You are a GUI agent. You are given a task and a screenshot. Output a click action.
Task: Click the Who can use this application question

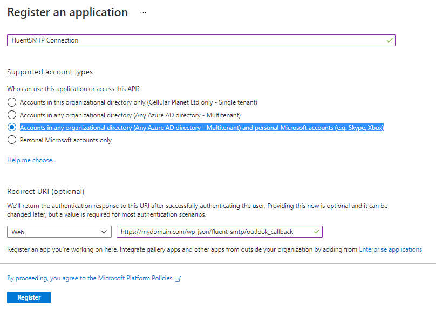click(73, 89)
